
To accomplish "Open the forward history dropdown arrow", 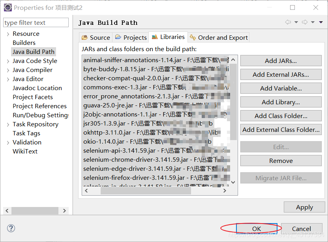I will (x=313, y=22).
